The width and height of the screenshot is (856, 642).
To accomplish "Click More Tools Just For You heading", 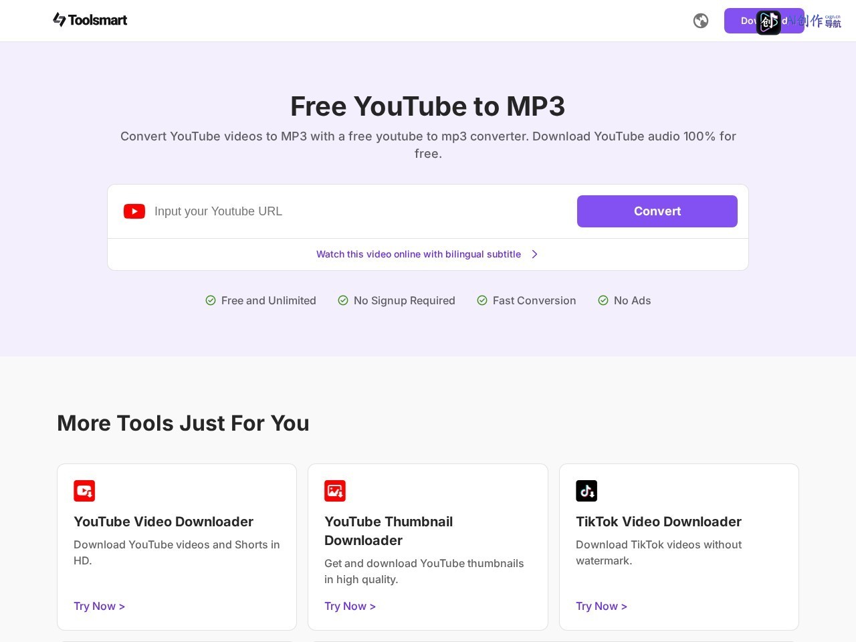I will tap(183, 423).
